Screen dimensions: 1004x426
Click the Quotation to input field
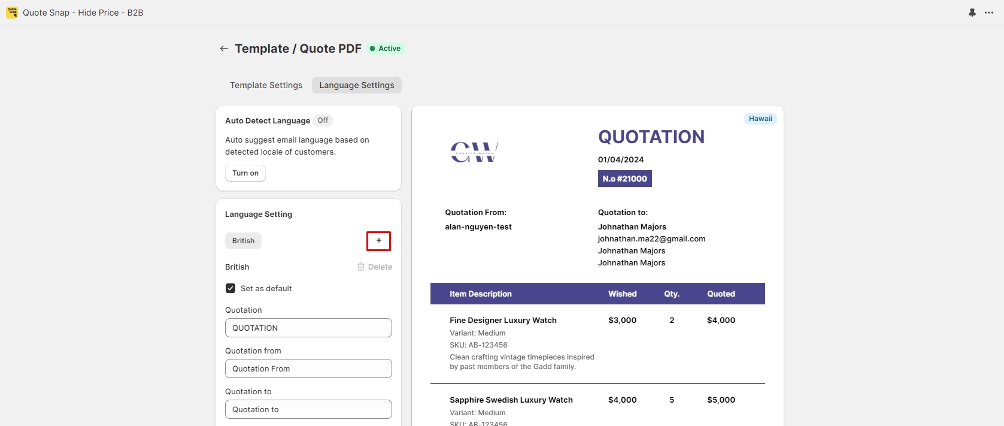pos(308,409)
